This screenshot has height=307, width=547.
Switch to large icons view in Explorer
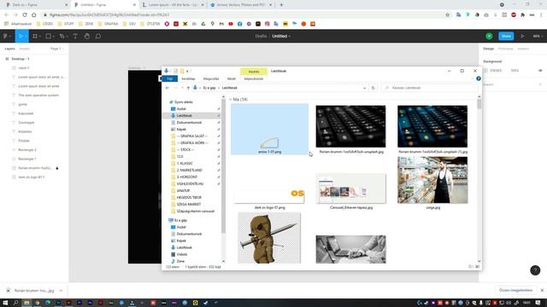(478, 267)
